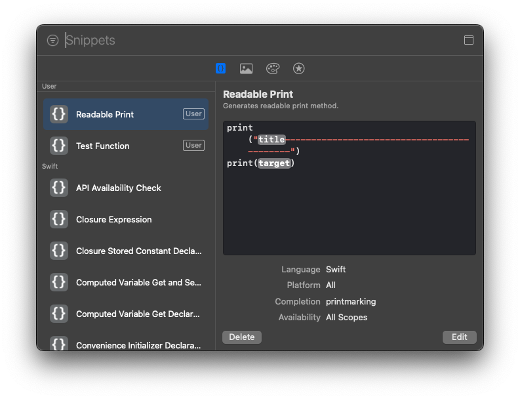Click the Readable Print heading in details
Viewport: 520px width, 399px height.
coord(258,94)
